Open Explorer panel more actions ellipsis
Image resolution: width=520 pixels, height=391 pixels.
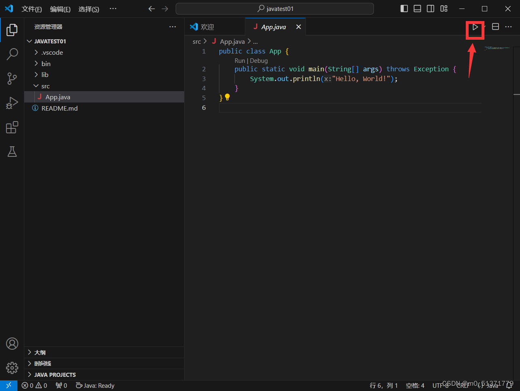(x=173, y=27)
